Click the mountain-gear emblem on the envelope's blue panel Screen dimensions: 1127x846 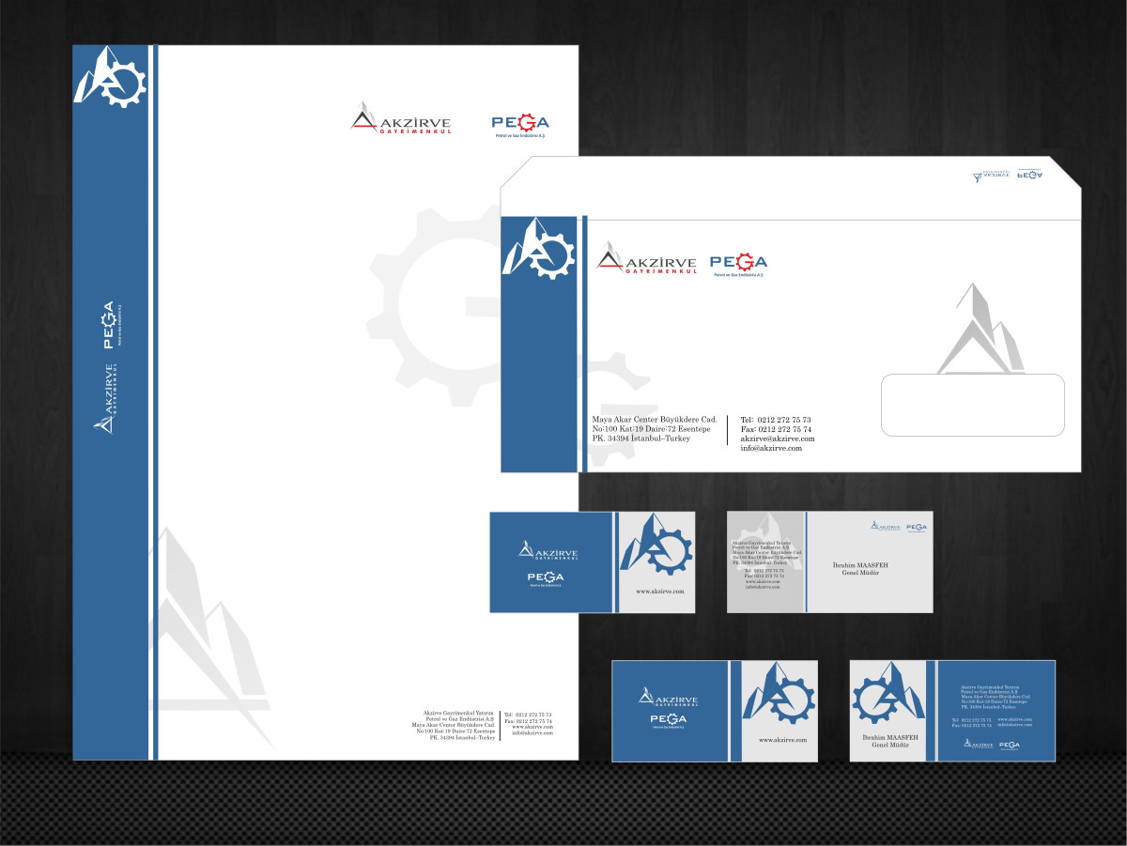pyautogui.click(x=539, y=248)
